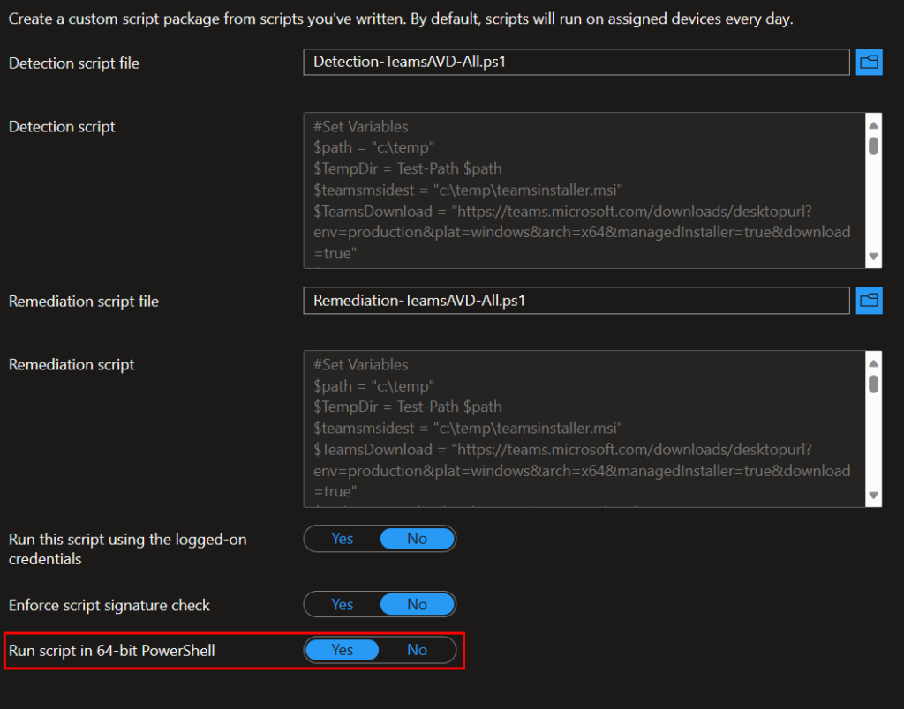904x709 pixels.
Task: Click the folder browse icon for Remediation script file
Action: pyautogui.click(x=869, y=300)
